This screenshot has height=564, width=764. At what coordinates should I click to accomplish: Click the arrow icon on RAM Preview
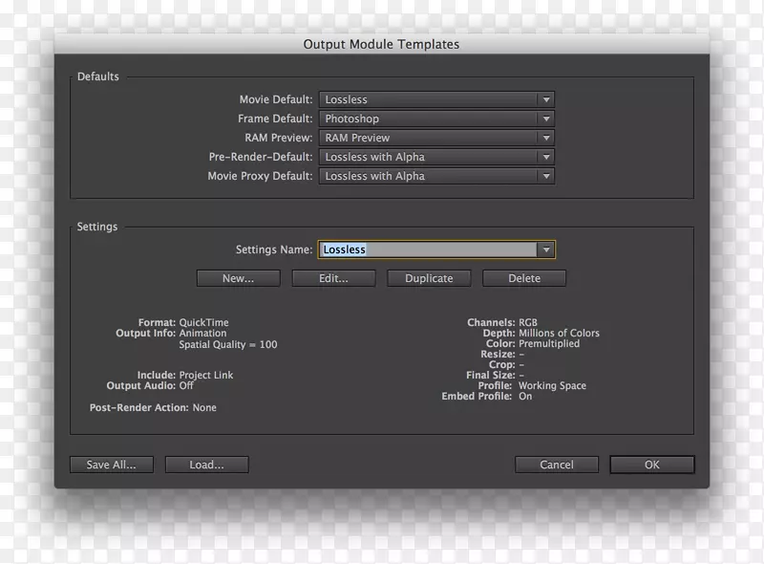[x=545, y=138]
